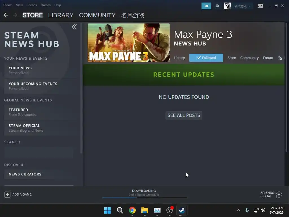Click the volume tray icon
Screen dimensions: 289x217
(x=263, y=210)
